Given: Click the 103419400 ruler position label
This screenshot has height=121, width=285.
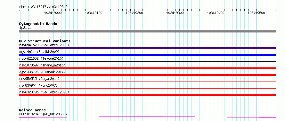Looking at the screenshot, I should (216, 13).
